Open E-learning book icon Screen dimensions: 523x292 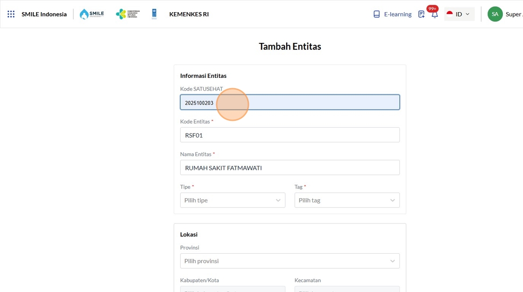coord(377,14)
